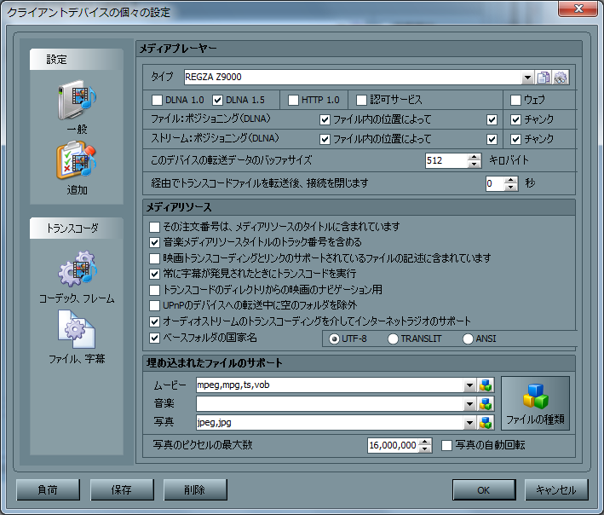604x515 pixels.
Task: Check トランスコードのディレクトリからの映画のナビゲーション用
Action: [x=154, y=290]
